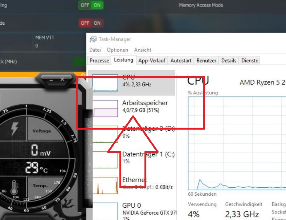Close the MSI gauge widget

pyautogui.click(x=62, y=80)
